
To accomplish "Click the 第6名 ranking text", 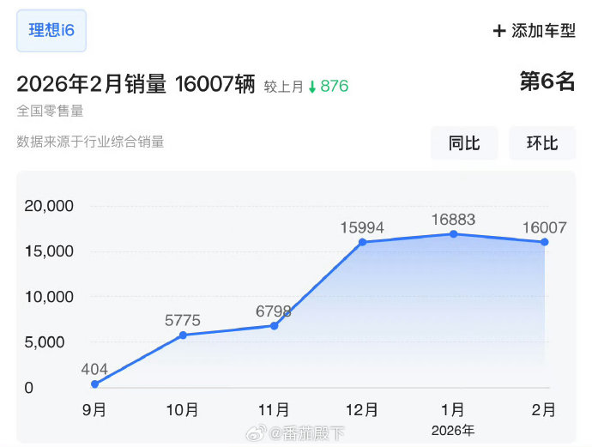I will [x=547, y=82].
